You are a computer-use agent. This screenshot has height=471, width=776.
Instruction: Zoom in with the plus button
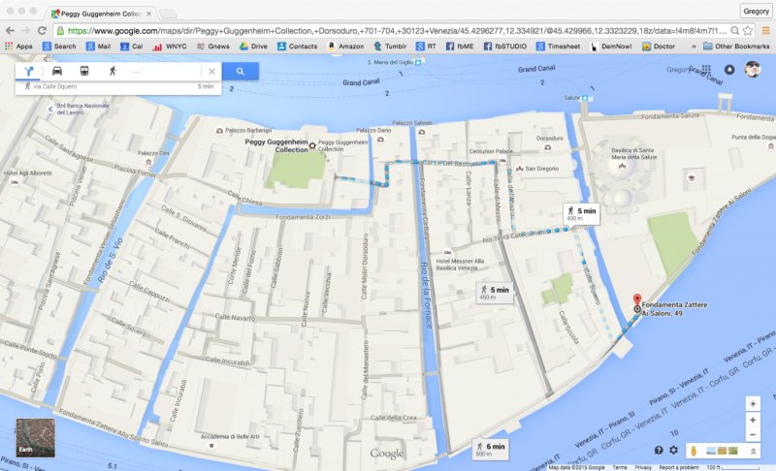pos(753,420)
